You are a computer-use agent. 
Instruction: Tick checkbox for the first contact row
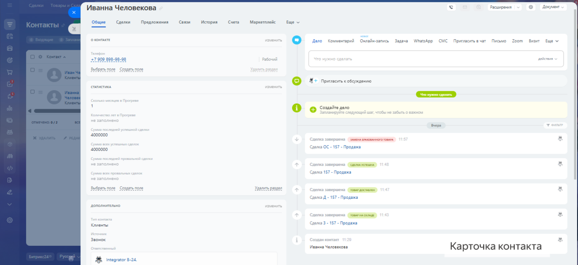pyautogui.click(x=32, y=70)
